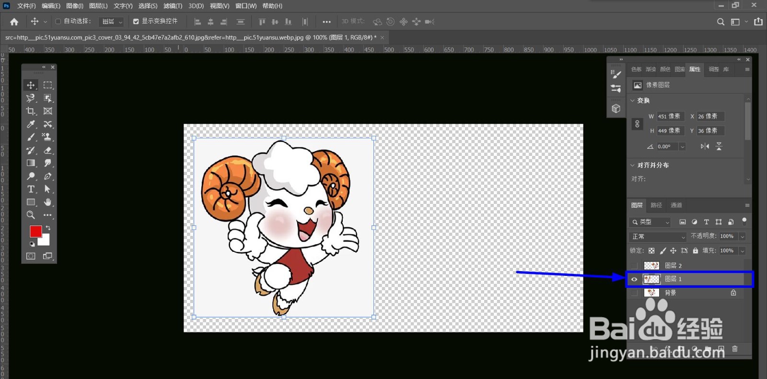This screenshot has width=767, height=379.
Task: Open the 图层 auto-select target dropdown
Action: (x=111, y=22)
